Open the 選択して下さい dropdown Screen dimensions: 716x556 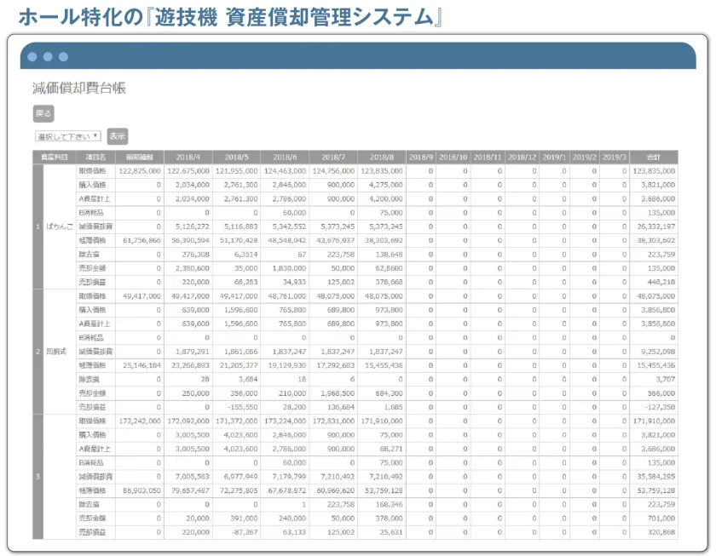click(x=67, y=136)
